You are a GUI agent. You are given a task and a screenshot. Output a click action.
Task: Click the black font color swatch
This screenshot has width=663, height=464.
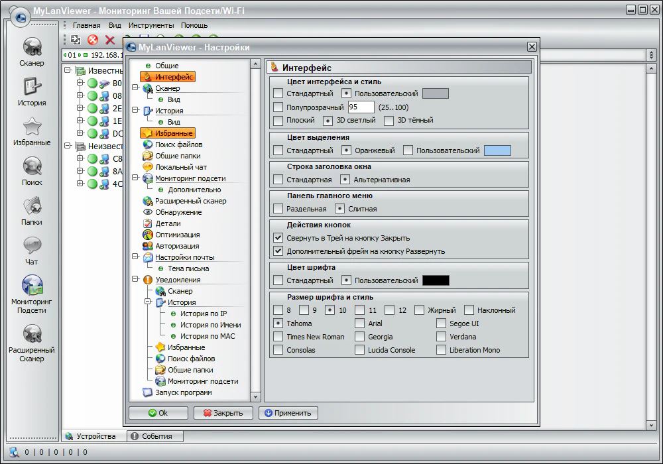[x=436, y=280]
